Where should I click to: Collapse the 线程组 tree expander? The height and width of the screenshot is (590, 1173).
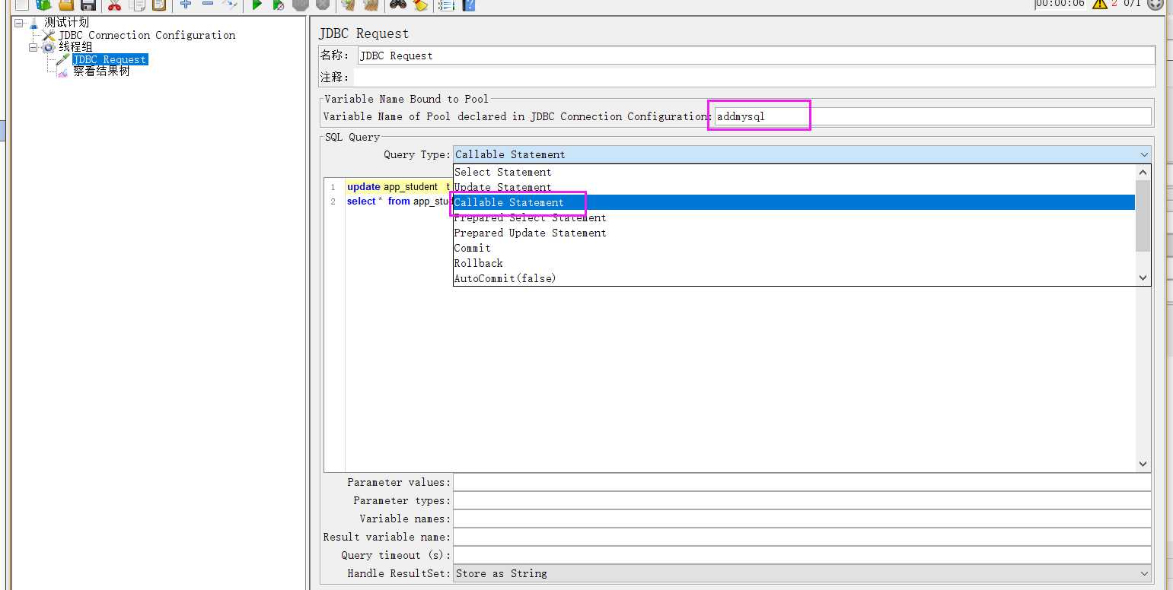[x=33, y=47]
